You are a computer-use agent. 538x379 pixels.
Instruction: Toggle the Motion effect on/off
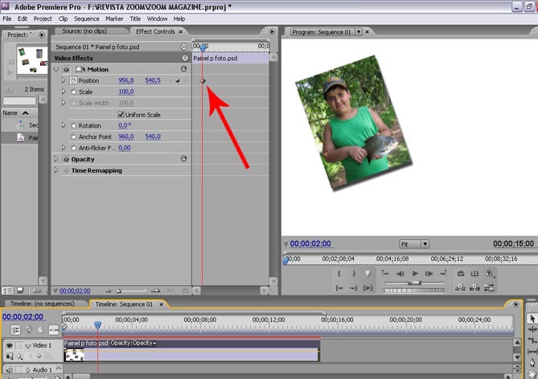click(x=66, y=70)
